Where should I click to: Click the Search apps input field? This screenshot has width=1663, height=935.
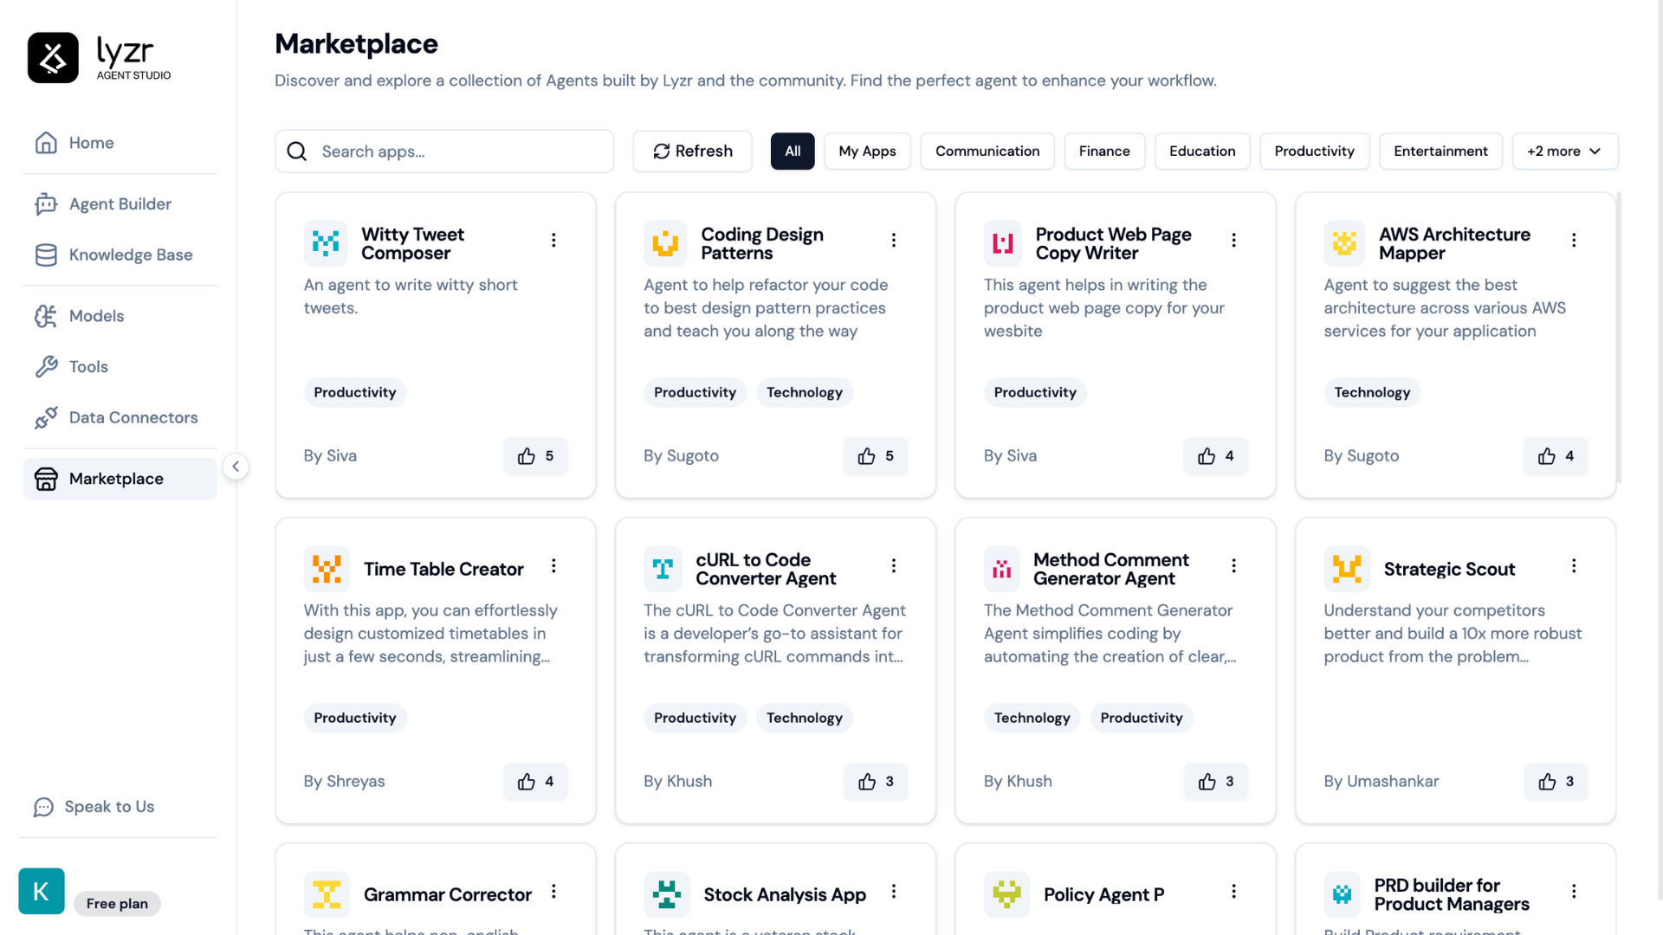(450, 151)
